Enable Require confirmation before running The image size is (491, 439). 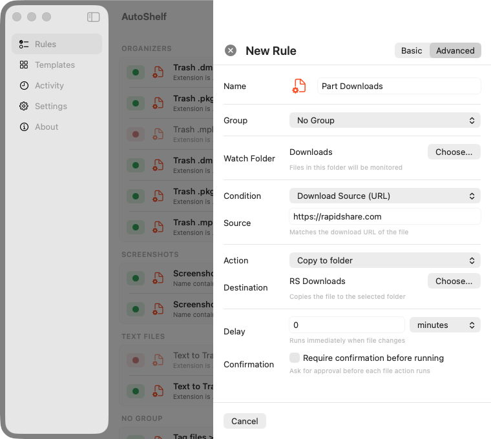tap(295, 358)
